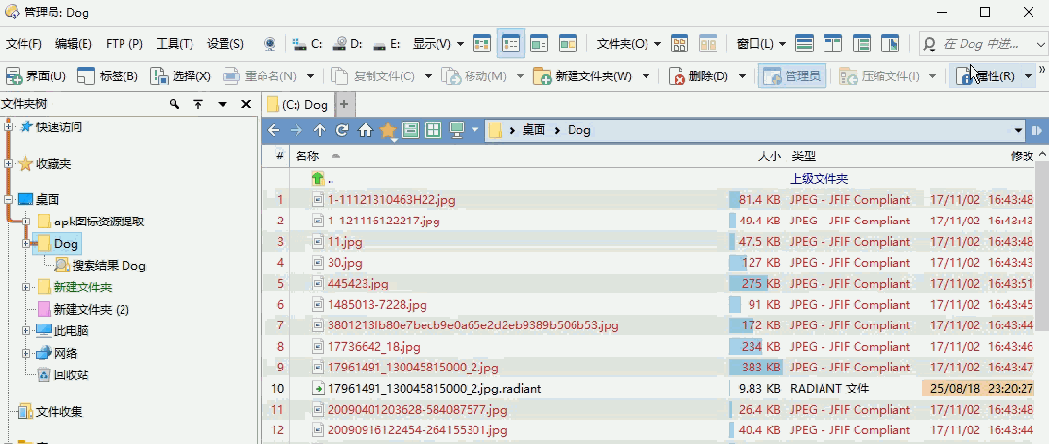Open the 文件(F) menu
This screenshot has width=1049, height=444.
pos(23,44)
